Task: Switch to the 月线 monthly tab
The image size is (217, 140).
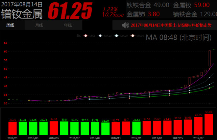Action: 39,25
